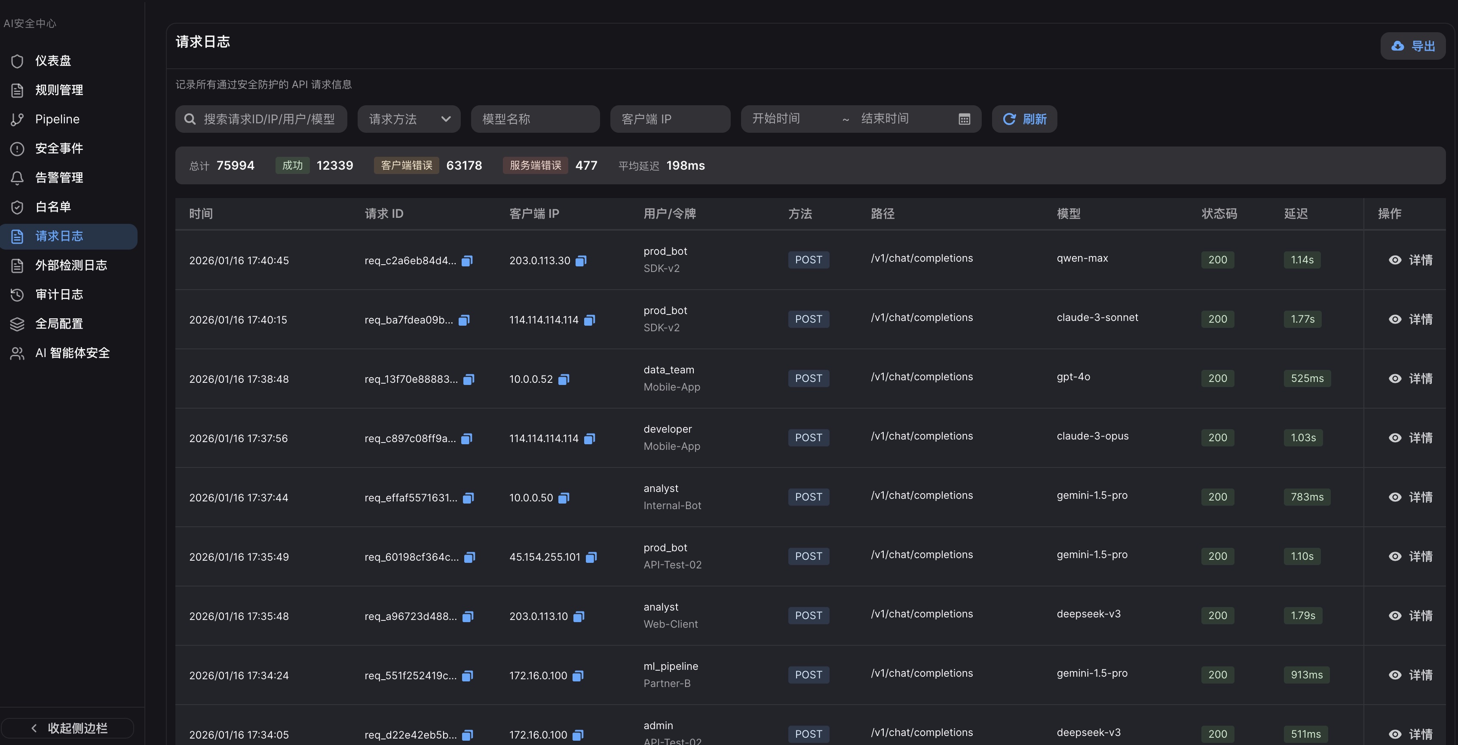1458x745 pixels.
Task: Open the 请求方法 dropdown
Action: 408,119
